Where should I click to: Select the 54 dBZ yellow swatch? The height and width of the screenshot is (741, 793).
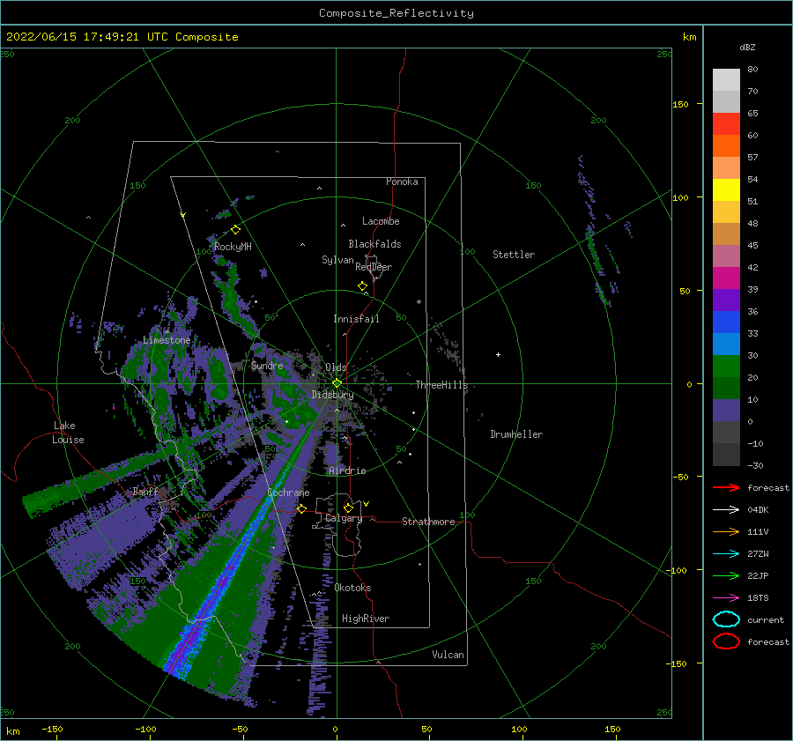click(726, 189)
